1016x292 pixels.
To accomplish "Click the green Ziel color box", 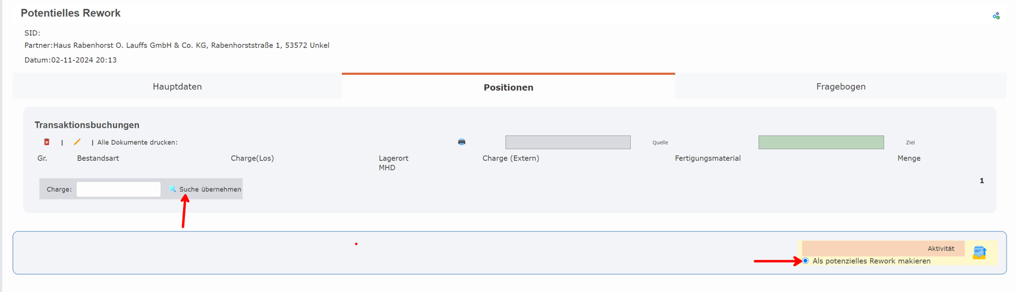I will 821,142.
